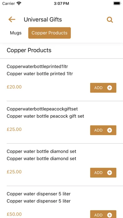The width and height of the screenshot is (123, 218).
Task: Tap plus icon for peacock gift set
Action: point(110,130)
